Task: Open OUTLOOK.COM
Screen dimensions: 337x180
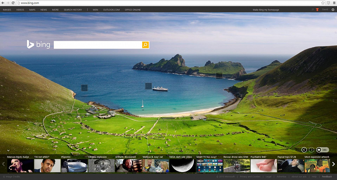Action: [111, 10]
